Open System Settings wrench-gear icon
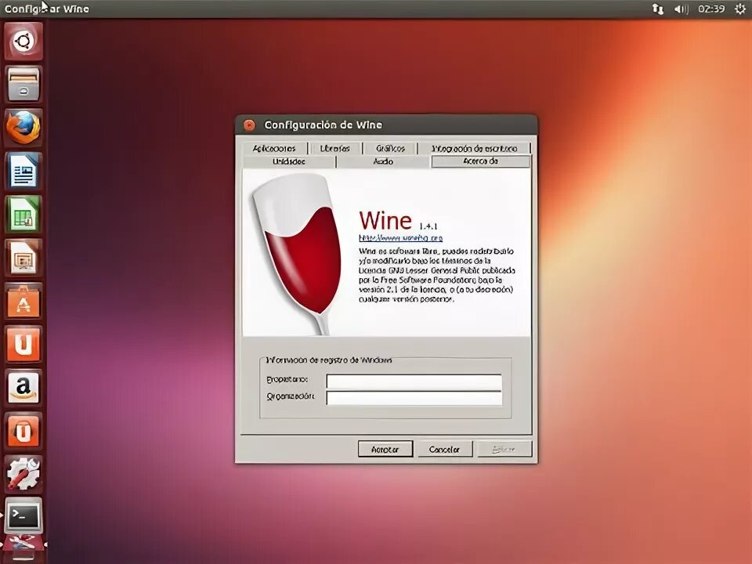752x564 pixels. (23, 474)
